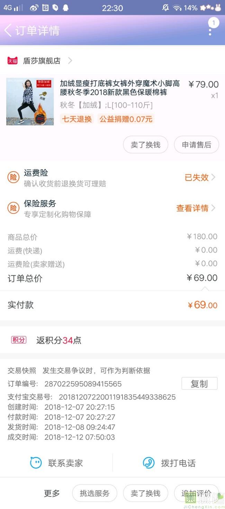
Task: Tap 申请售后 after-sales button
Action: [x=196, y=145]
